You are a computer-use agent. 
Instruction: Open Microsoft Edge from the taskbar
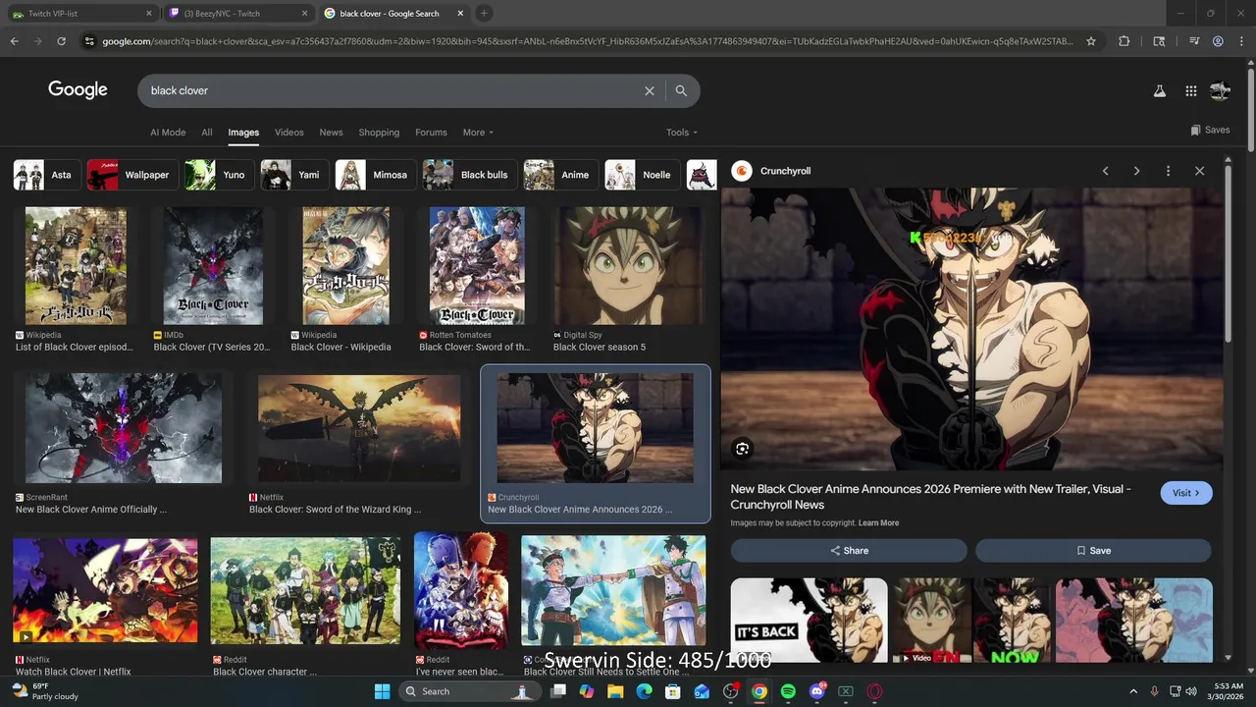click(644, 691)
